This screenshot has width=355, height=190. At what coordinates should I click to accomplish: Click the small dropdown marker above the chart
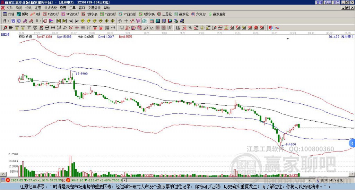coord(288,39)
